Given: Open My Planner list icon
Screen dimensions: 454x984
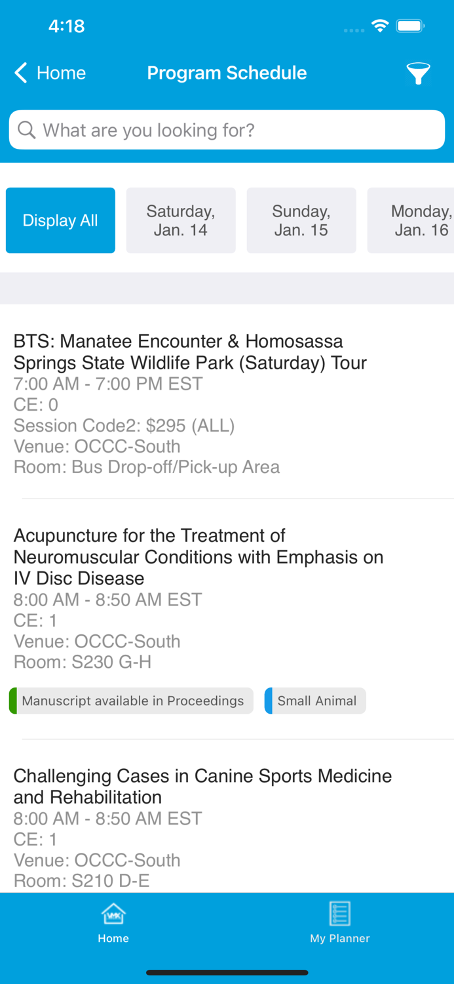Looking at the screenshot, I should [339, 914].
